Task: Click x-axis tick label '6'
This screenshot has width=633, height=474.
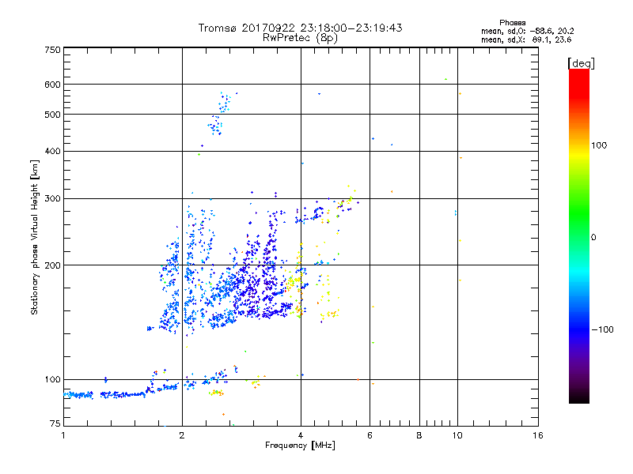Action: tap(370, 435)
